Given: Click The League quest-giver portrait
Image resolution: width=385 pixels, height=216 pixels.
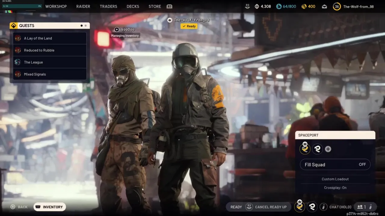Looking at the screenshot, I should point(18,62).
